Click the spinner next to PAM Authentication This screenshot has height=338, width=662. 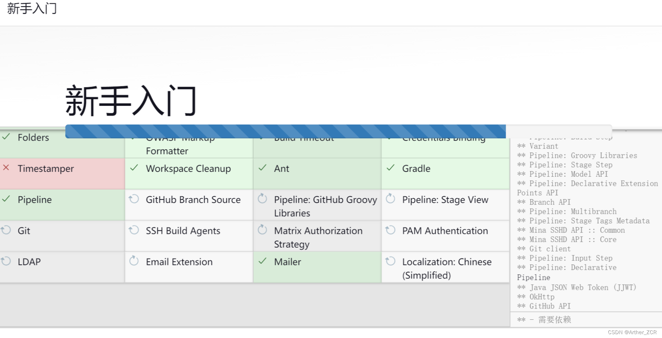tap(390, 230)
